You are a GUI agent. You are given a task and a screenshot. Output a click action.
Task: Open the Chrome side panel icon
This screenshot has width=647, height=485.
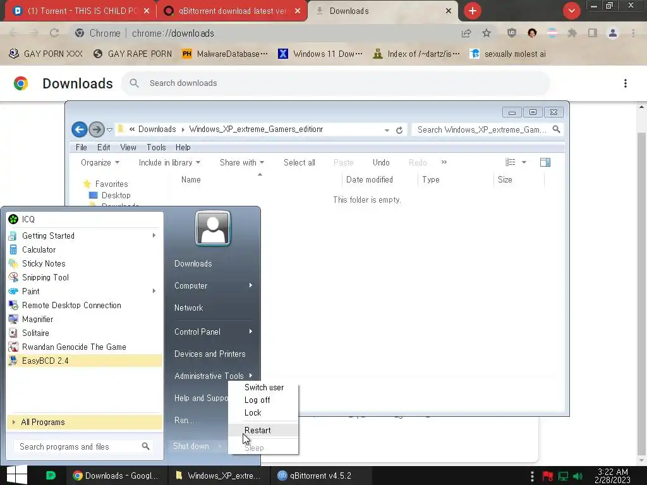593,33
